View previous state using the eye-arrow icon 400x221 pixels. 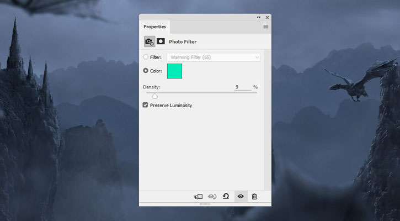212,197
